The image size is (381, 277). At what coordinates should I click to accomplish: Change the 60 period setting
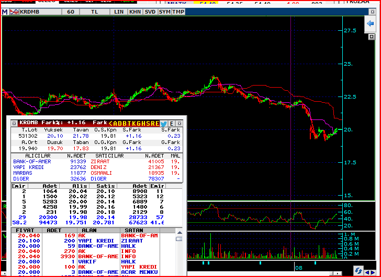coord(71,11)
